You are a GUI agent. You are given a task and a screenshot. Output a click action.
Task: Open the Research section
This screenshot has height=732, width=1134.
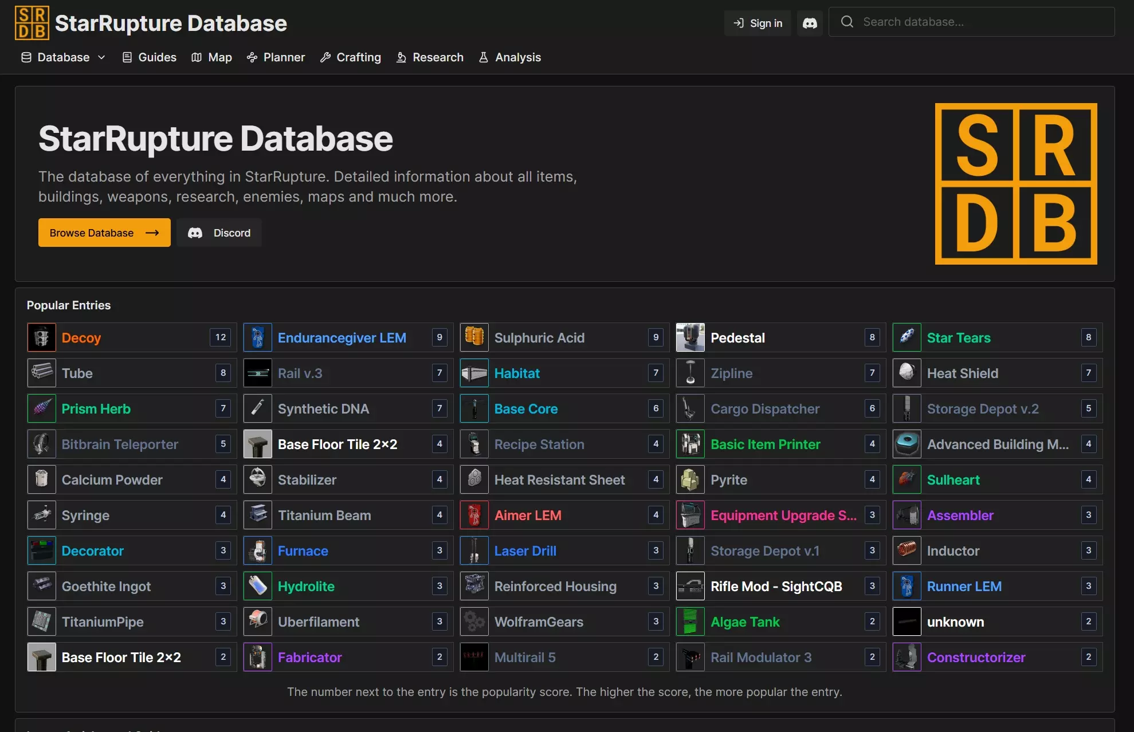[430, 57]
